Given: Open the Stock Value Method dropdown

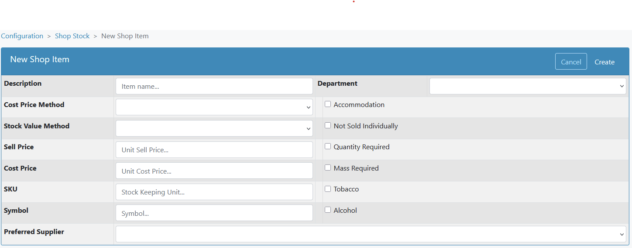Looking at the screenshot, I should 214,128.
